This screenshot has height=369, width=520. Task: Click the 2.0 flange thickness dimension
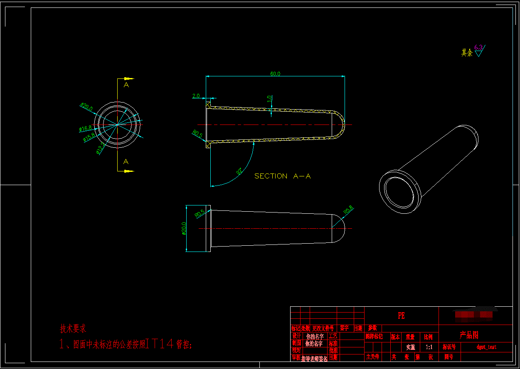pos(196,96)
